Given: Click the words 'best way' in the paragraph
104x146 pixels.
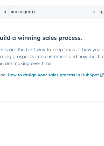Looking at the screenshot, I should click(31, 50).
